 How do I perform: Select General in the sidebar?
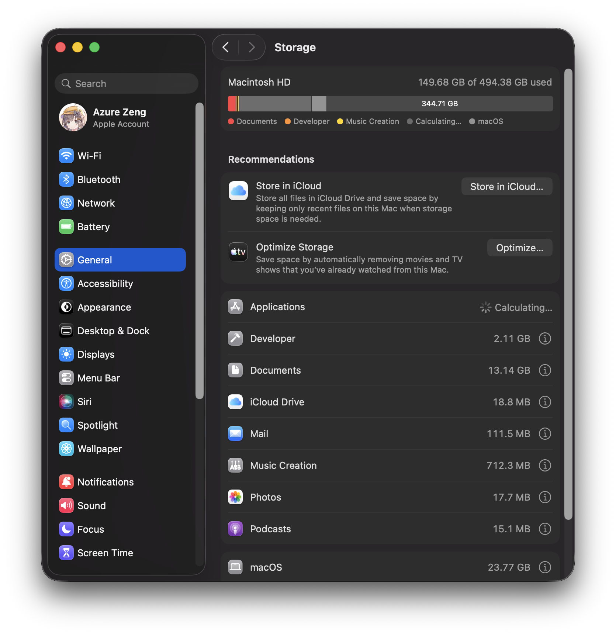[x=95, y=260]
